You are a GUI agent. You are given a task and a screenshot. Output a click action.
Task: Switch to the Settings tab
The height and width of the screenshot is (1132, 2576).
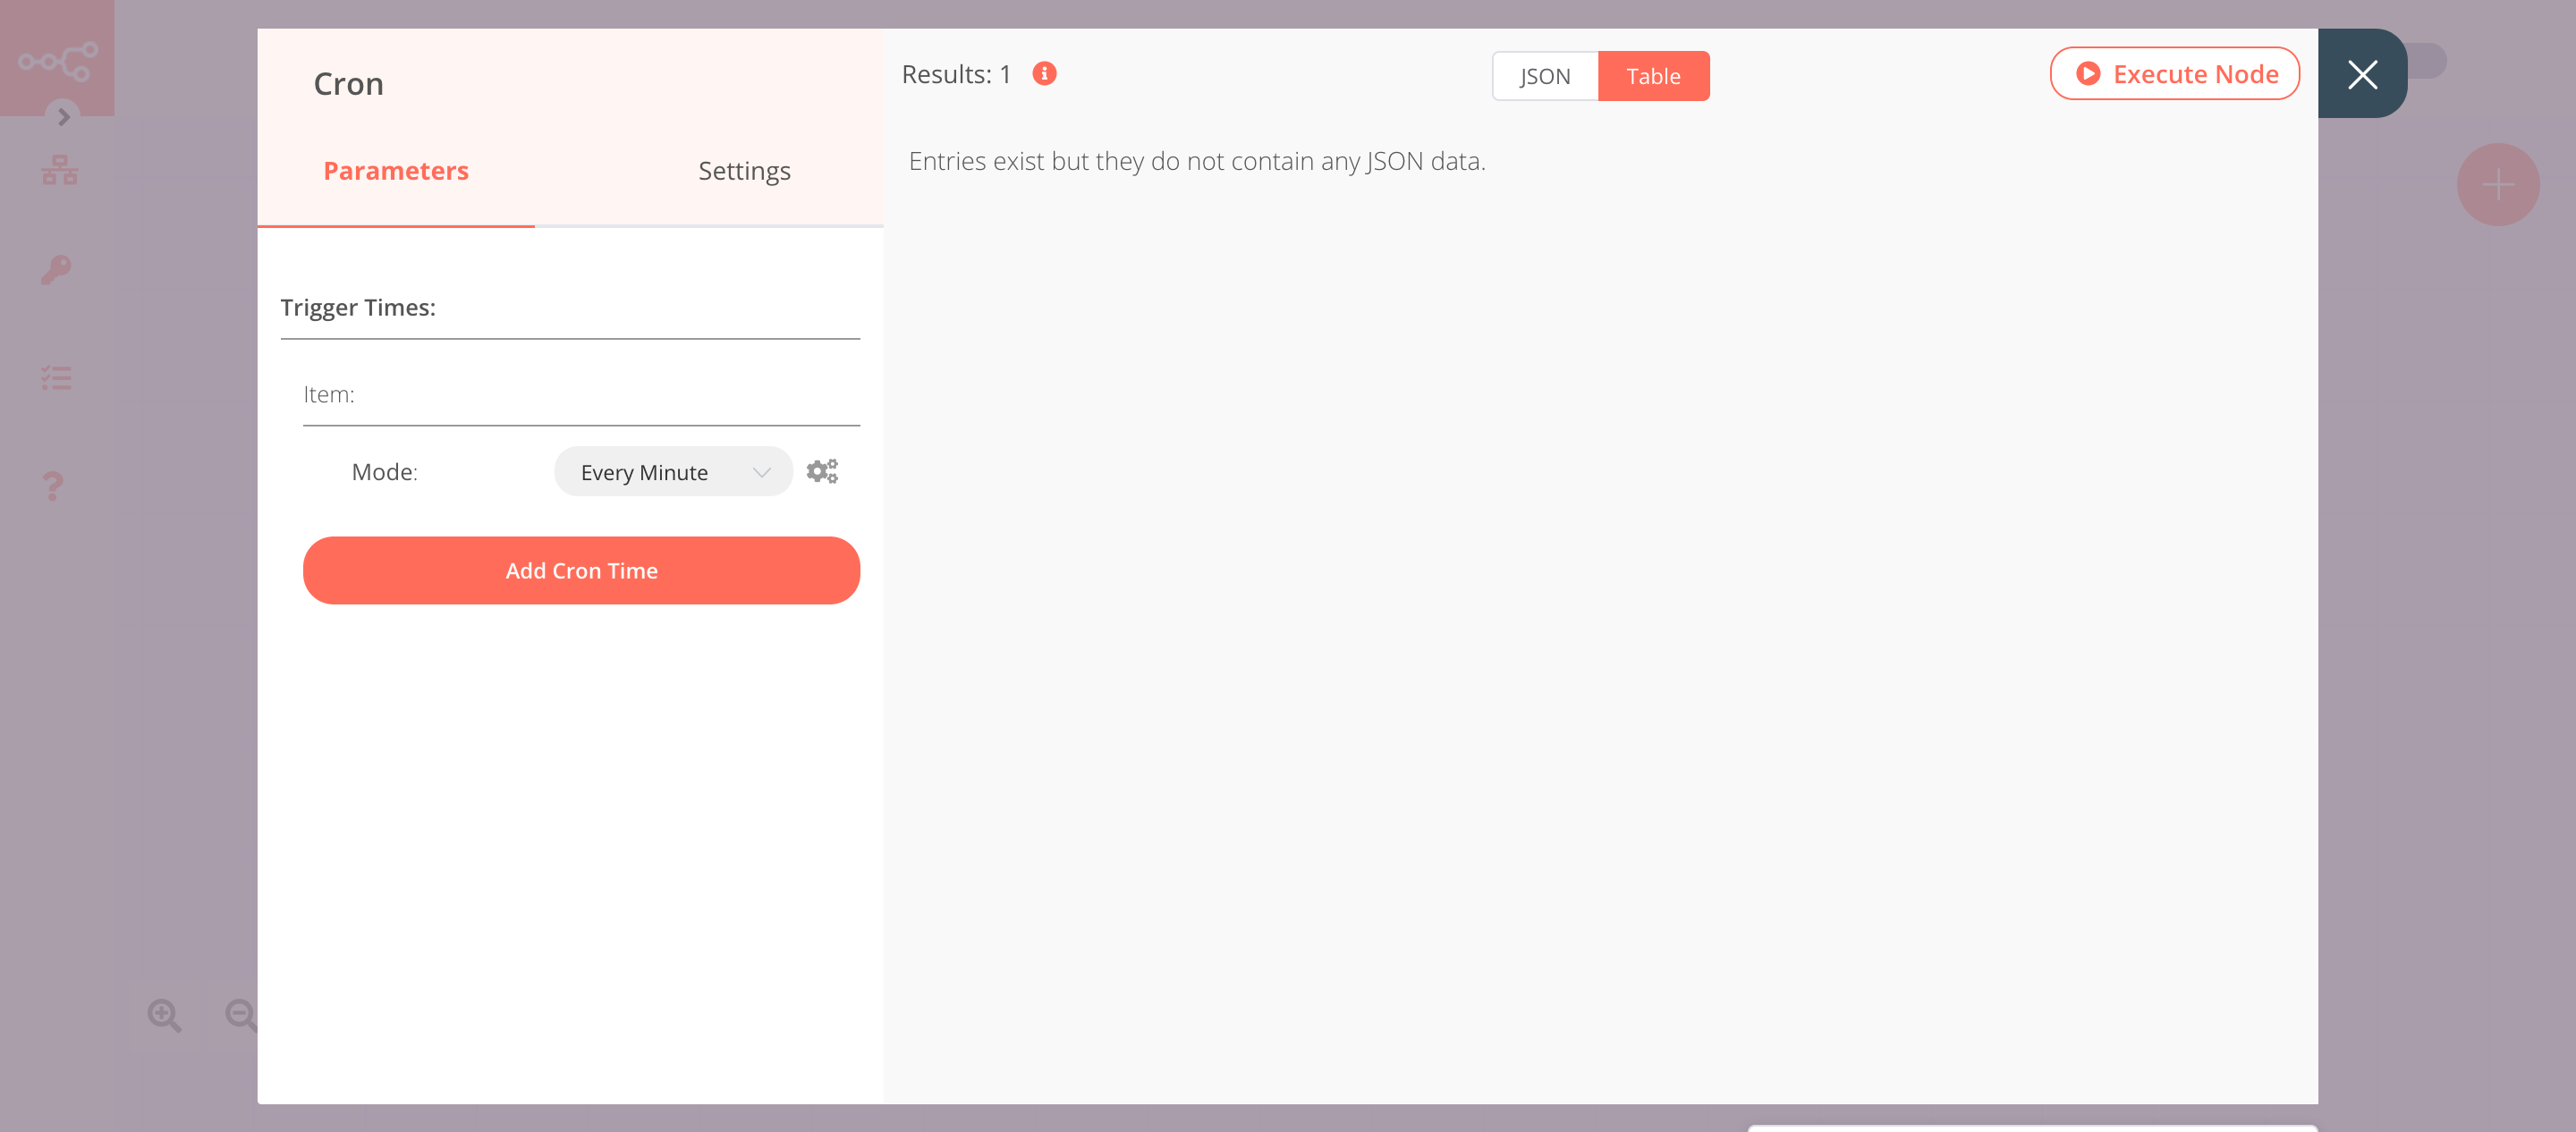[744, 170]
